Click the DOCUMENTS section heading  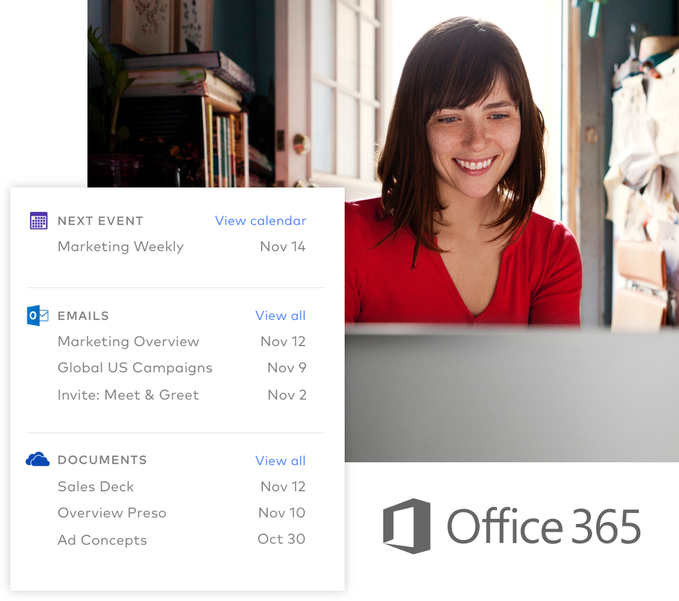click(102, 460)
